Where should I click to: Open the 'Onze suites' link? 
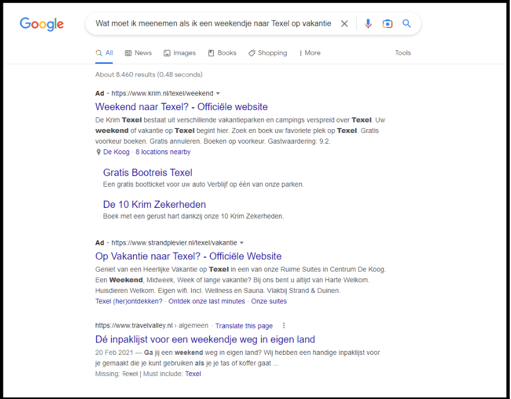pyautogui.click(x=269, y=301)
